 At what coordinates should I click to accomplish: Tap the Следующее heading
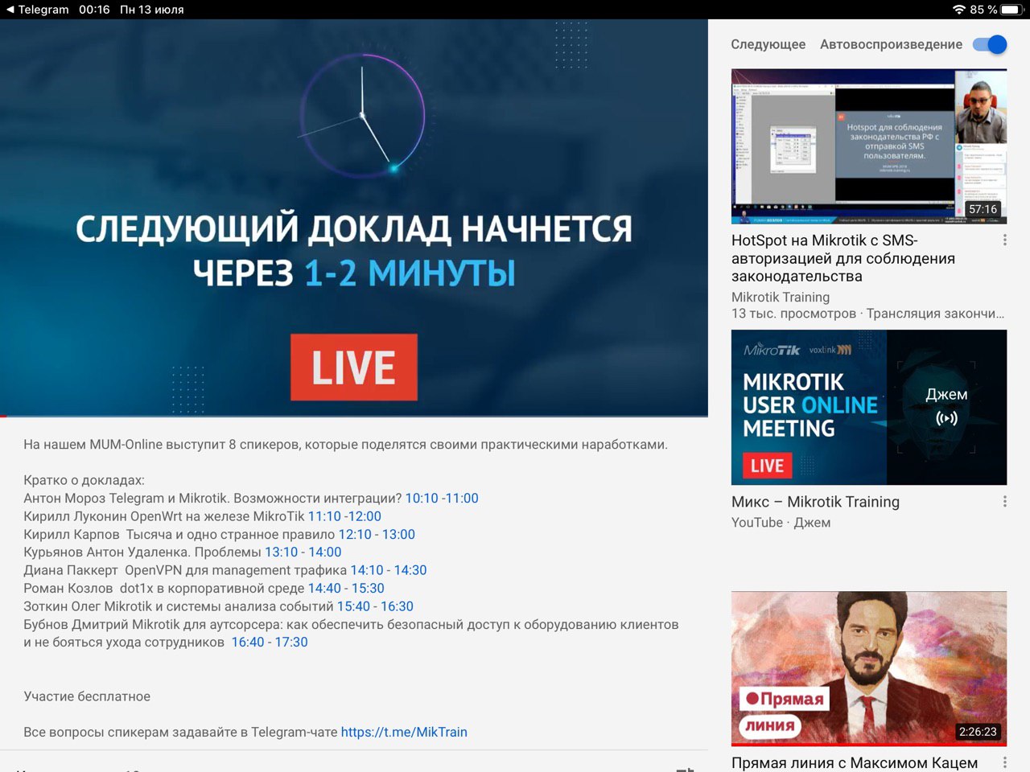[x=768, y=44]
